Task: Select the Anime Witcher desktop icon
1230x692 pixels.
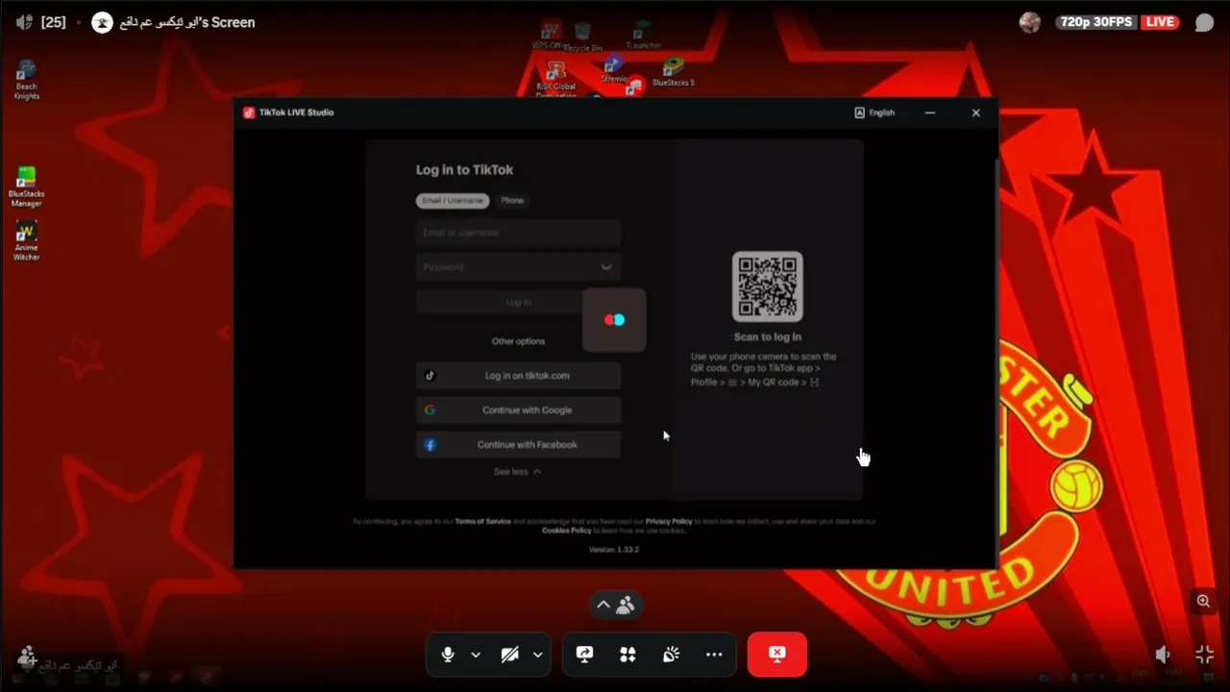Action: [x=26, y=241]
